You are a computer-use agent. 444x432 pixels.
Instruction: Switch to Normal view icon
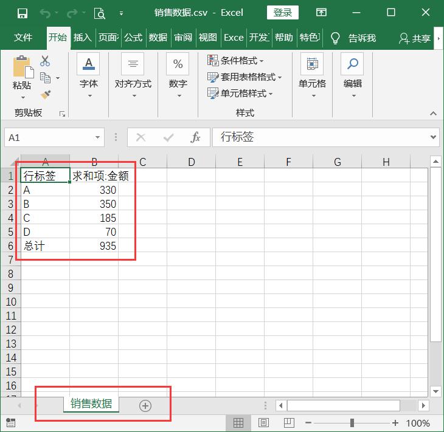click(x=238, y=423)
